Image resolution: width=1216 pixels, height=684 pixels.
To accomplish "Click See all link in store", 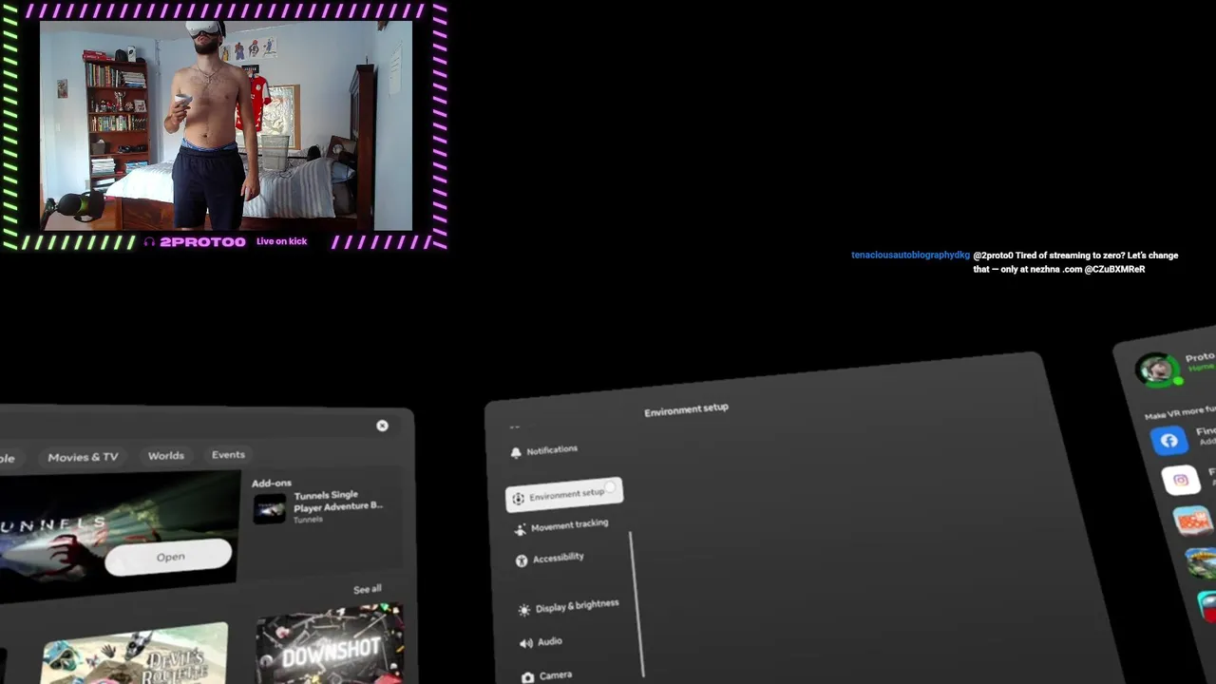I will pos(368,589).
